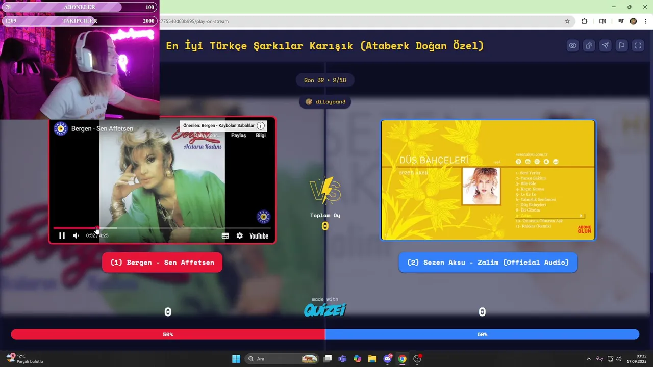
Task: Open Microsoft Teams from taskbar
Action: 342,359
